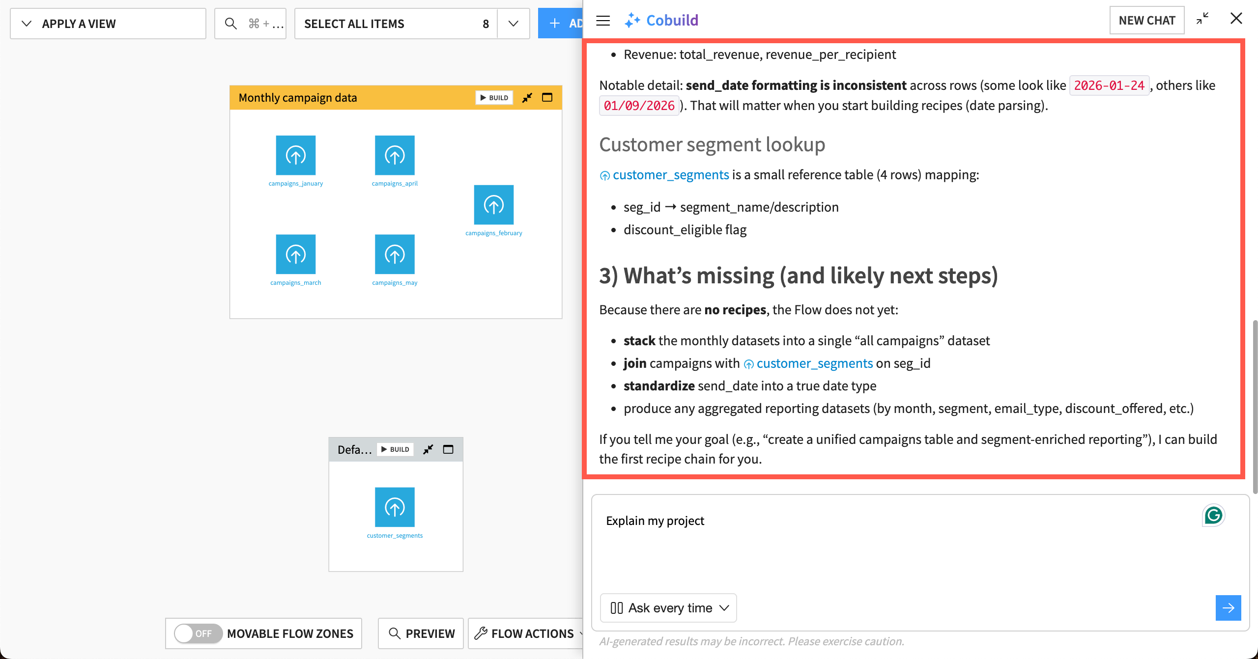Image resolution: width=1258 pixels, height=659 pixels.
Task: Open Monthly campaign data zone in full window
Action: (x=547, y=97)
